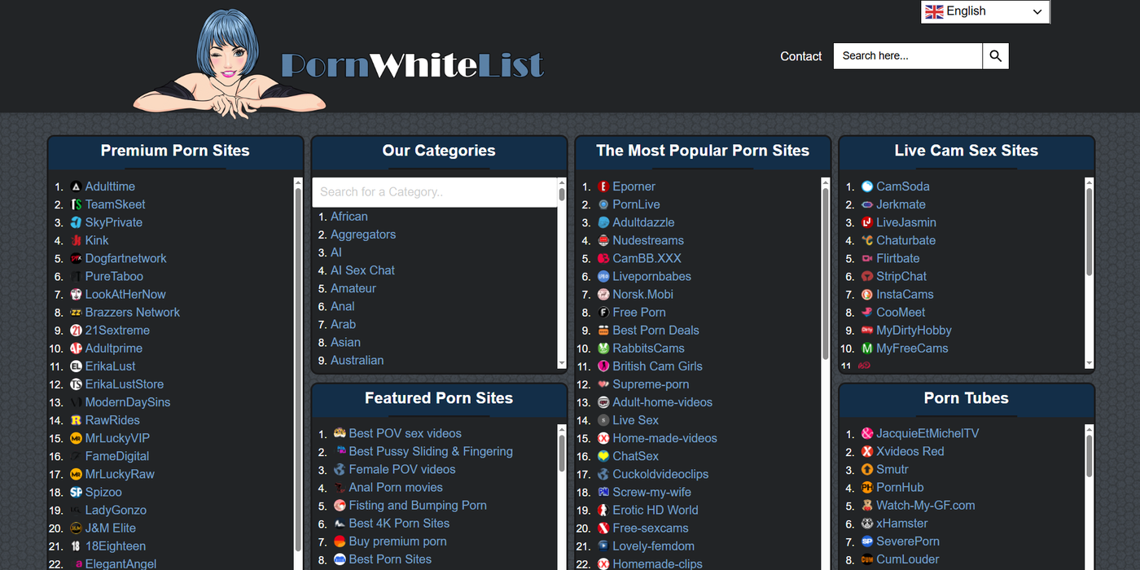Open the CooMeet link
The width and height of the screenshot is (1140, 570).
tap(901, 312)
